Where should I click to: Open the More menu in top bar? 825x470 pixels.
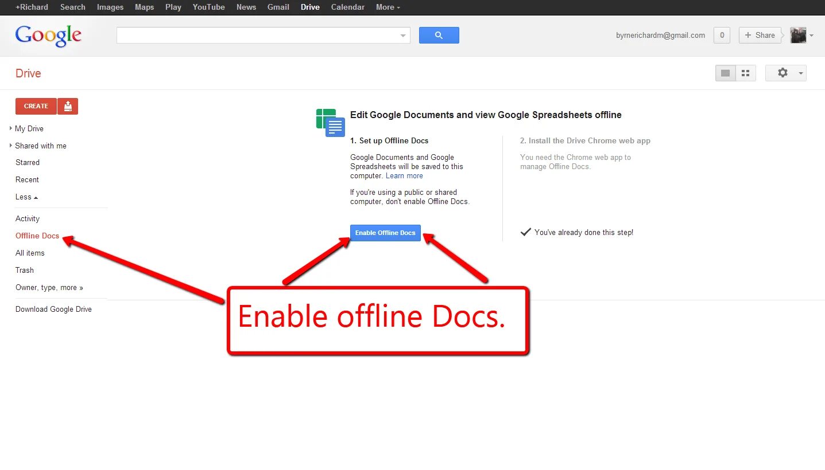click(x=388, y=7)
